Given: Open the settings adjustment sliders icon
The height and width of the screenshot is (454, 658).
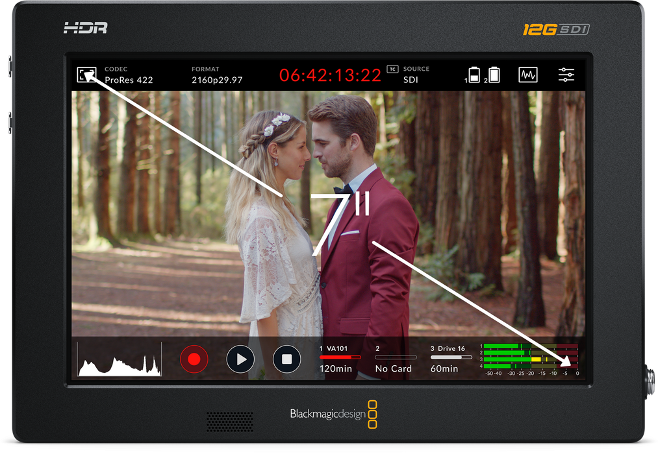Looking at the screenshot, I should (x=566, y=75).
